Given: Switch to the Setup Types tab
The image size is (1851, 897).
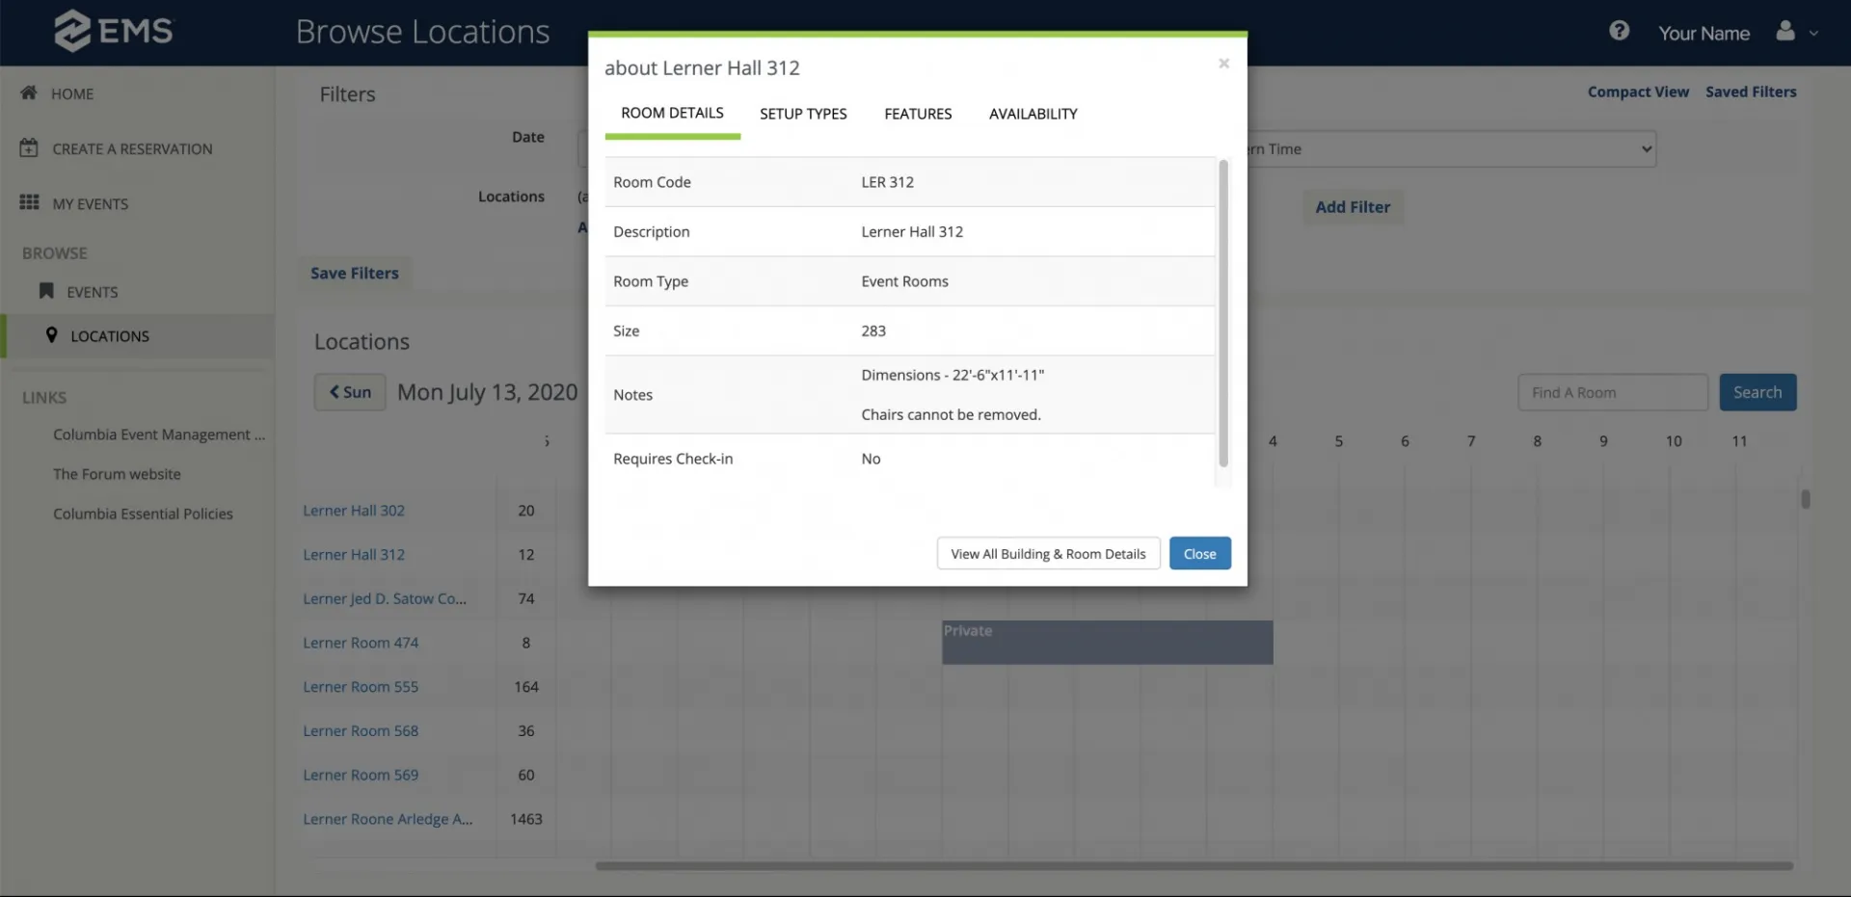Looking at the screenshot, I should (x=803, y=114).
